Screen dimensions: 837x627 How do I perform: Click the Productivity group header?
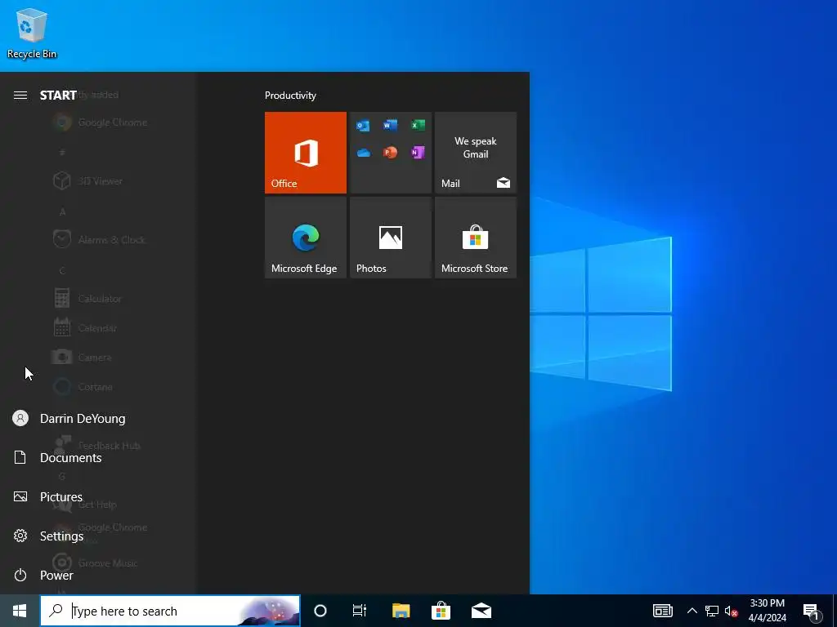point(290,96)
